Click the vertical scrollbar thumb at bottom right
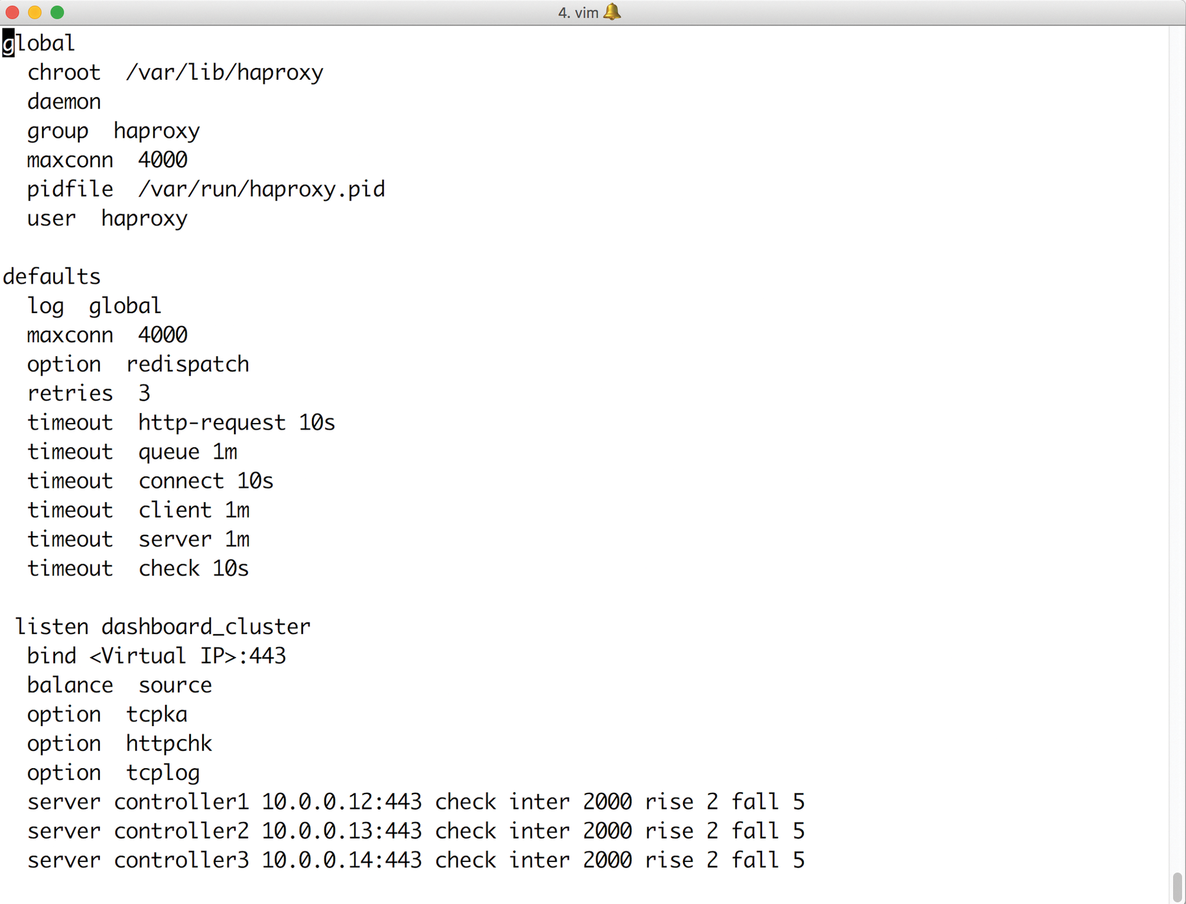The width and height of the screenshot is (1186, 904). pyautogui.click(x=1177, y=887)
